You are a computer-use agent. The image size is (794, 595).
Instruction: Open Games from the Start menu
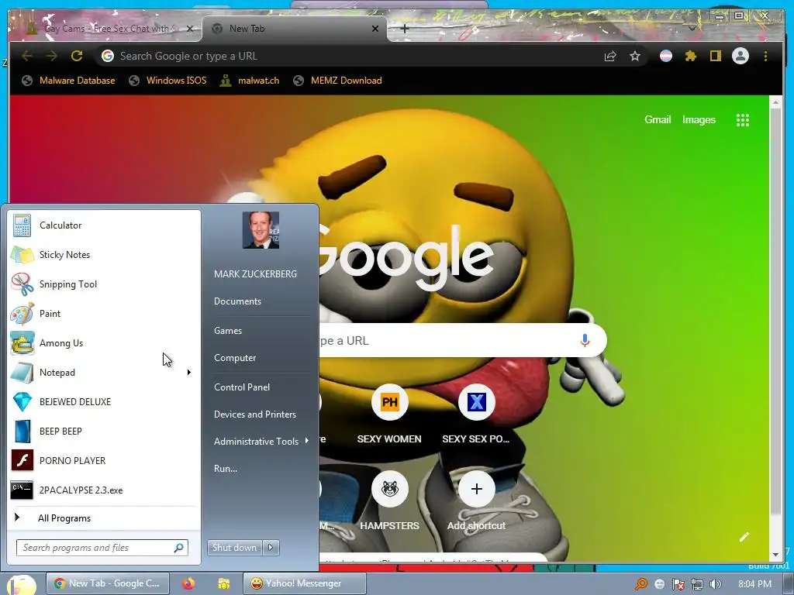click(228, 330)
